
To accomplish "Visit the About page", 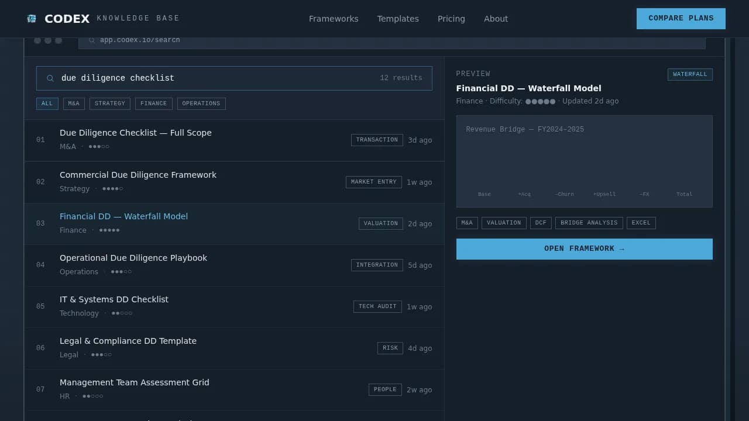I will click(496, 19).
